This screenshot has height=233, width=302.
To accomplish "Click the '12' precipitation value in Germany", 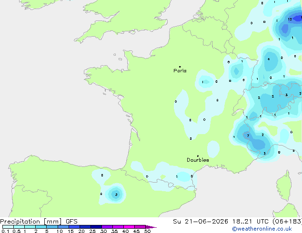I will coord(290,19).
